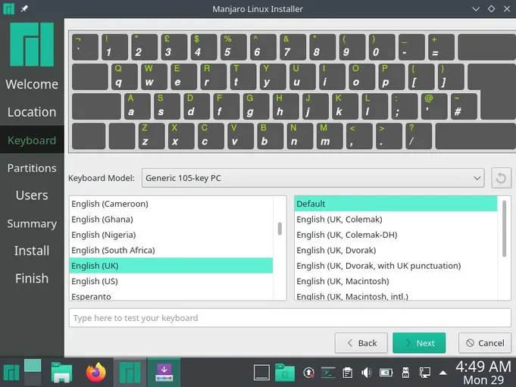
Task: Click the battery icon in system tray
Action: (386, 373)
